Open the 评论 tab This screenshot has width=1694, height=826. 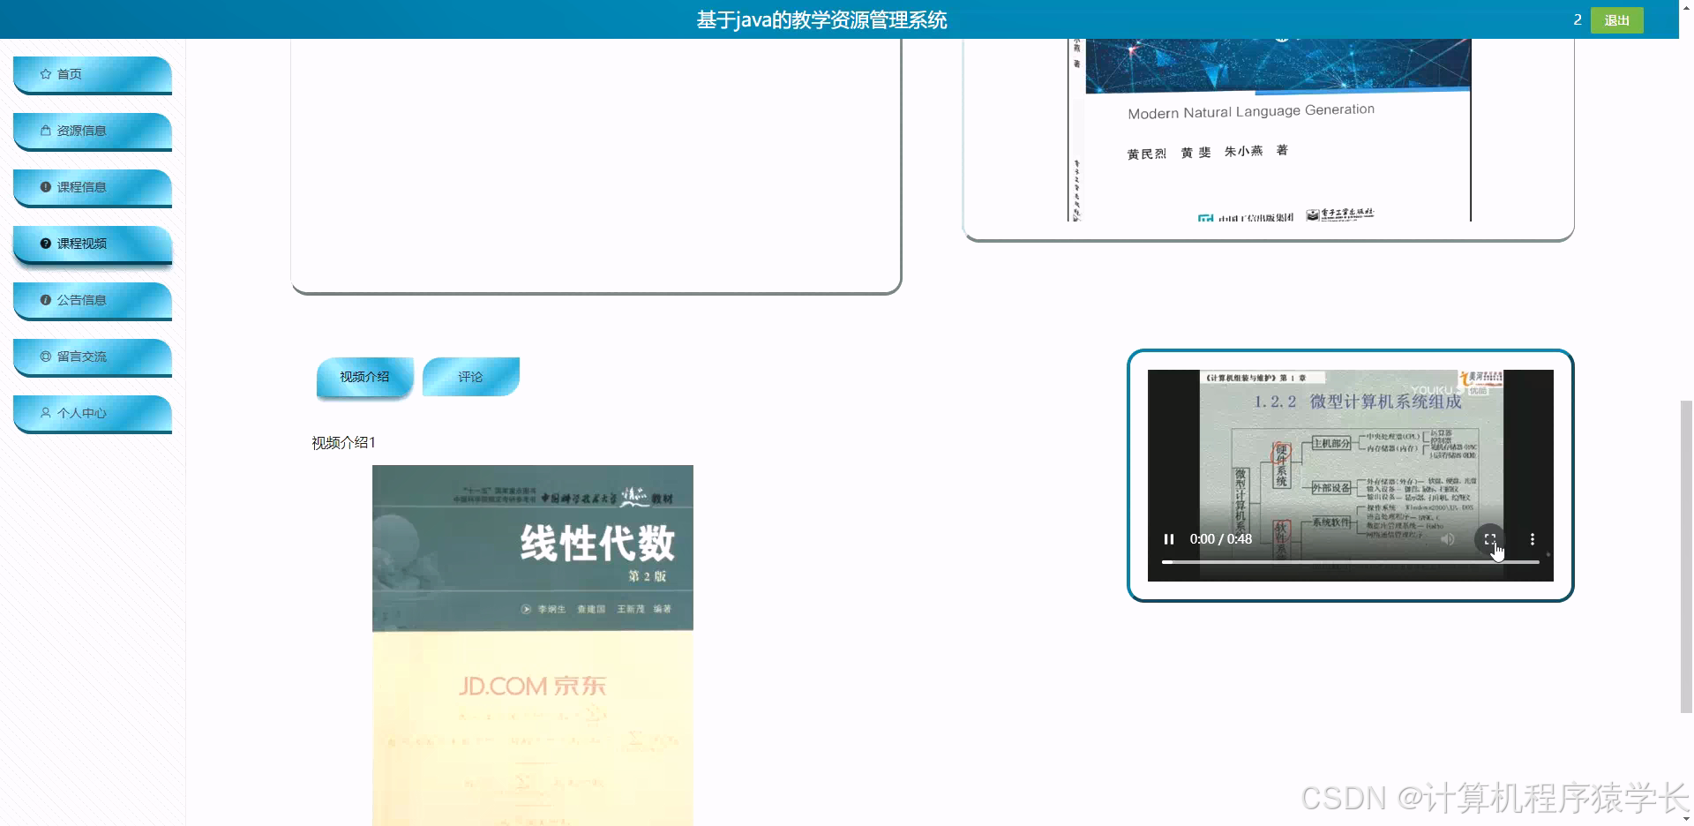pos(470,375)
